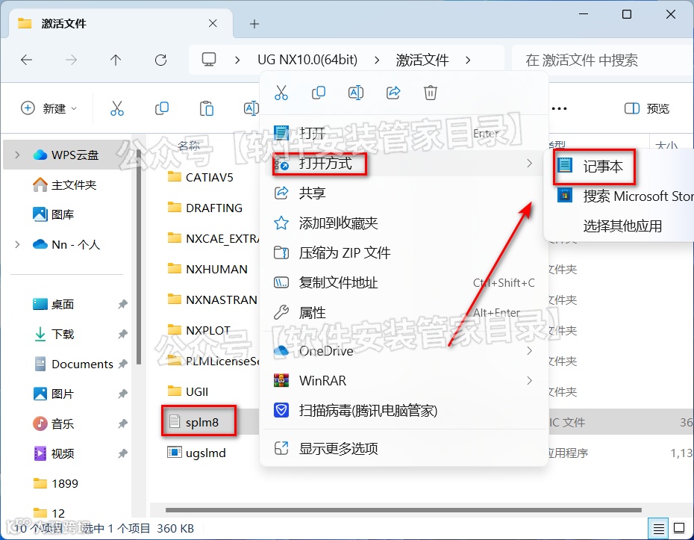Open 主文件夹 in the sidebar
Viewport: 694px width, 540px height.
click(x=65, y=184)
